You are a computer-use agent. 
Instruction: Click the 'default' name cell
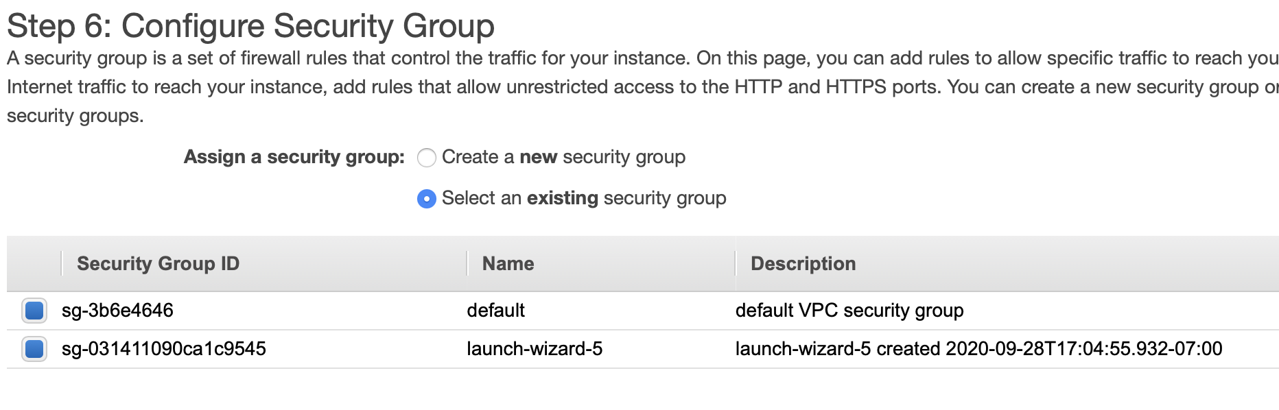[x=495, y=311]
